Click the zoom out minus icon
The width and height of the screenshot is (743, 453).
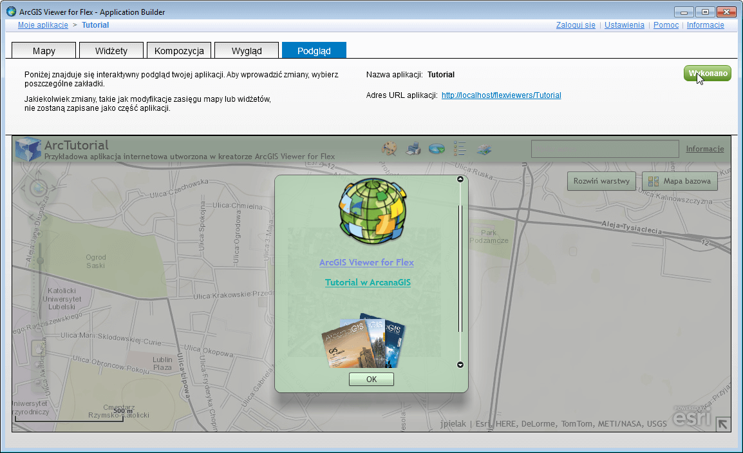pos(39,329)
